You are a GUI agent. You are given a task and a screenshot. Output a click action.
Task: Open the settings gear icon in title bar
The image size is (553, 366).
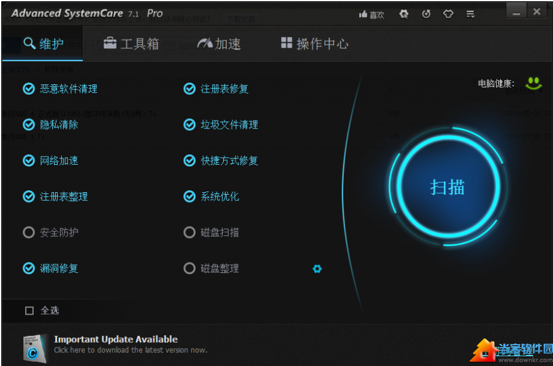tap(403, 14)
